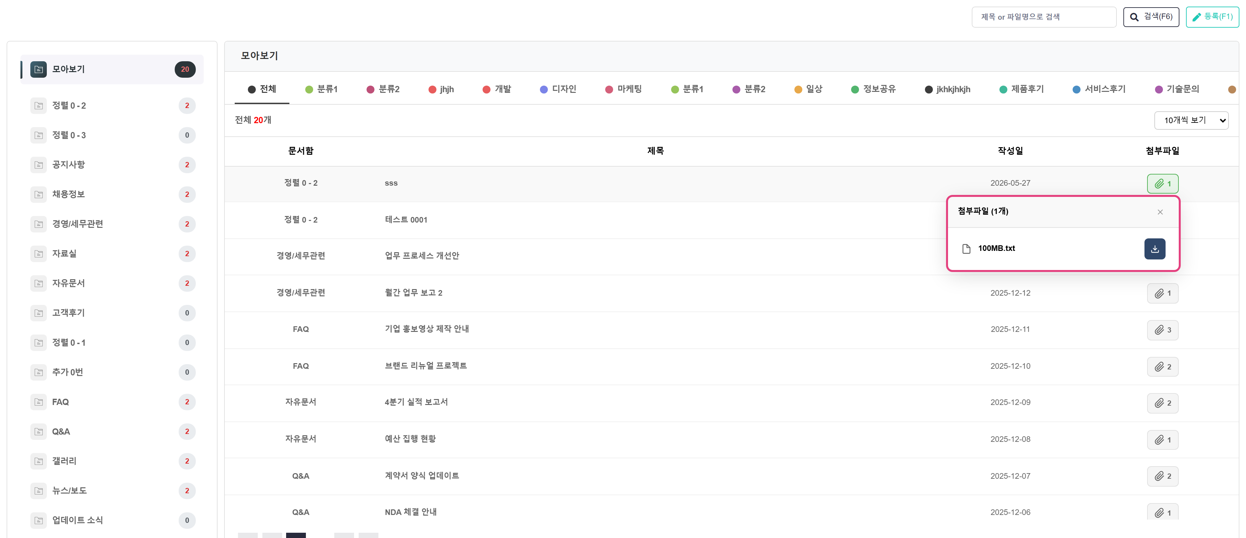Select the jhjh category tab

pyautogui.click(x=441, y=89)
